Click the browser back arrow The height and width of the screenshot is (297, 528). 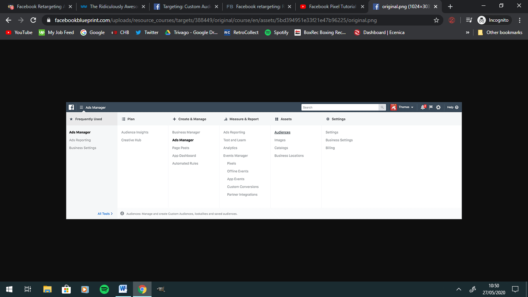[9, 20]
